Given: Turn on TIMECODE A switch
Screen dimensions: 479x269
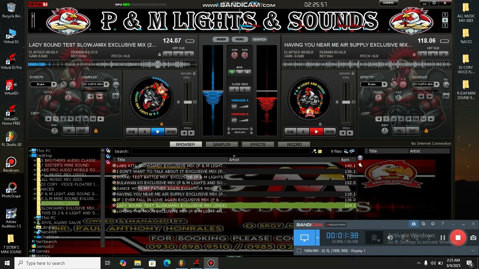Looking at the screenshot, I should [234, 106].
